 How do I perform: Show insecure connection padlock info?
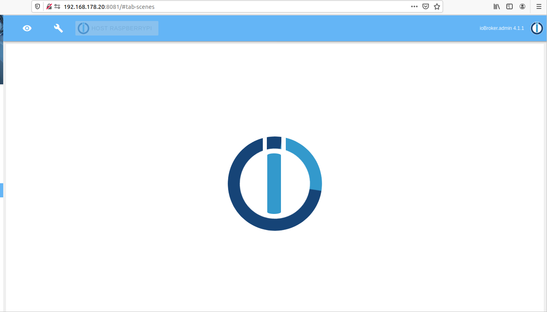point(49,6)
